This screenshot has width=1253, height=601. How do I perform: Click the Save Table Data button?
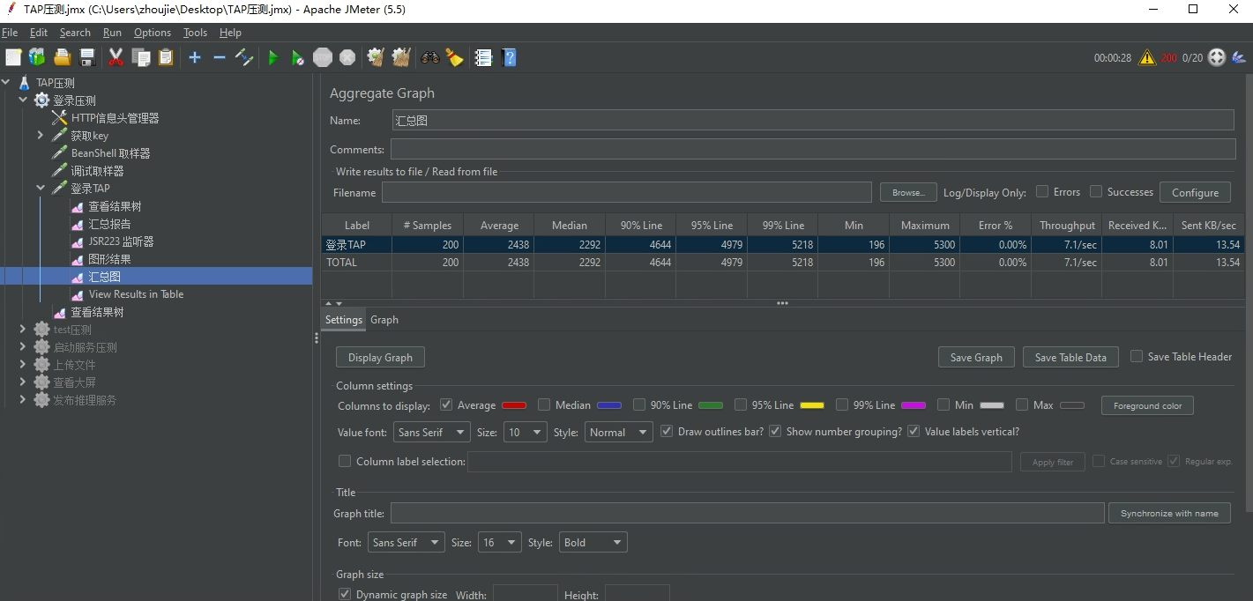pyautogui.click(x=1070, y=358)
